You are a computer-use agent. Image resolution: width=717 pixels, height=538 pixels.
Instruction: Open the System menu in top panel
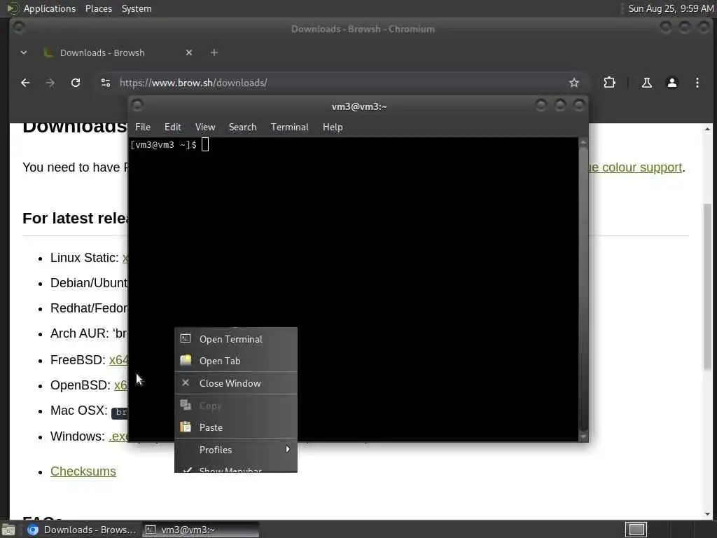click(137, 8)
